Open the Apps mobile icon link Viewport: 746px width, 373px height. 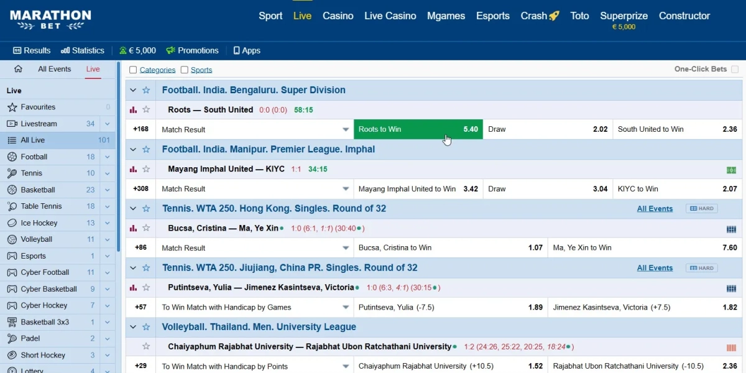[x=246, y=50]
